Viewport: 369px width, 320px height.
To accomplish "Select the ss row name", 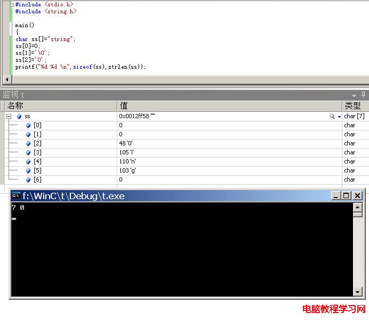I will click(27, 116).
